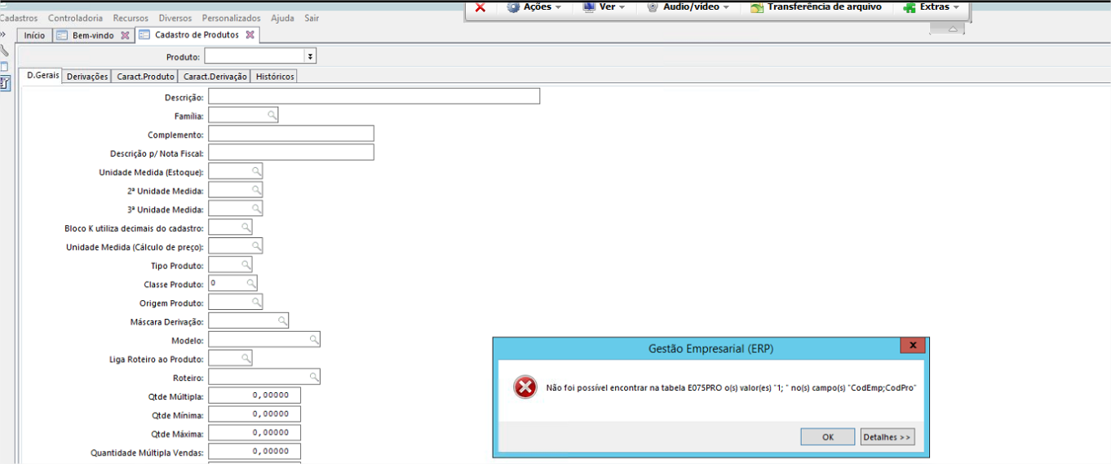The width and height of the screenshot is (1111, 464).
Task: Click OK in the error dialog
Action: [x=827, y=437]
